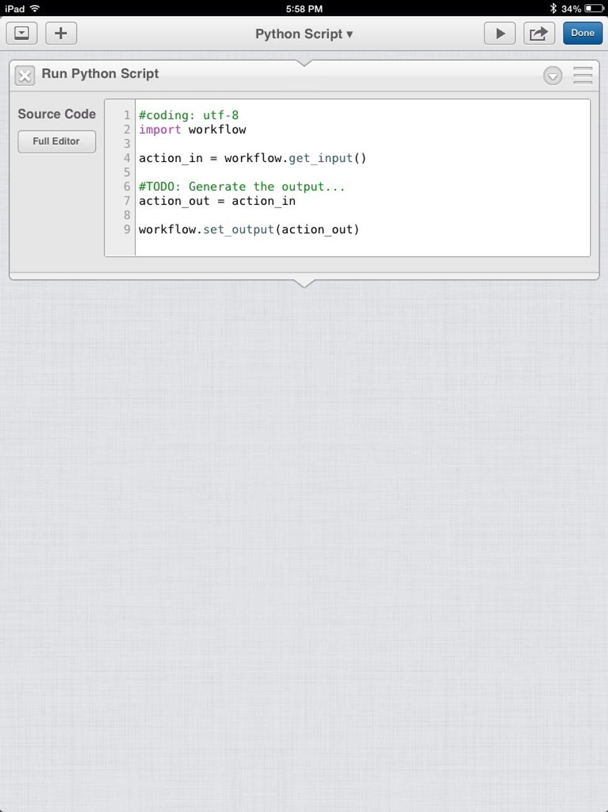Tap Done to finish editing
Screen dimensions: 608x812
tap(582, 33)
